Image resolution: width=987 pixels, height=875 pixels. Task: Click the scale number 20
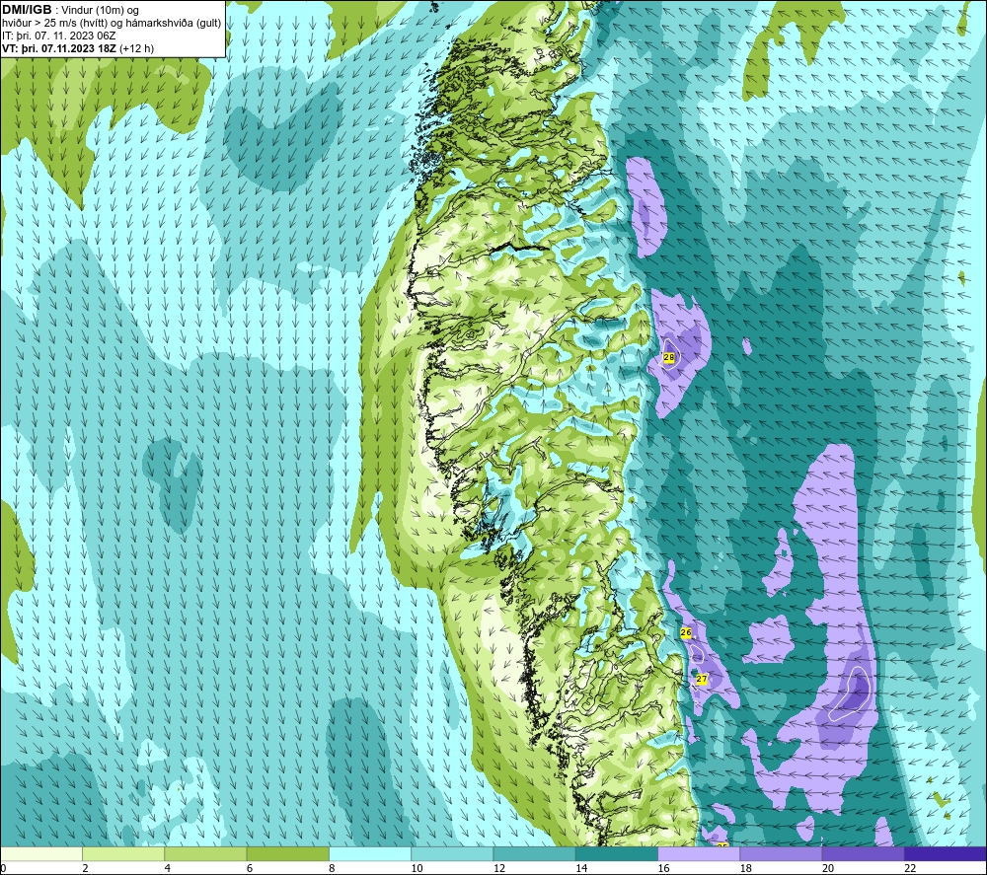click(x=828, y=869)
